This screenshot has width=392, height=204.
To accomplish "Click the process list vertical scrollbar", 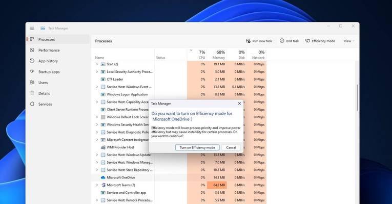I will click(357, 98).
